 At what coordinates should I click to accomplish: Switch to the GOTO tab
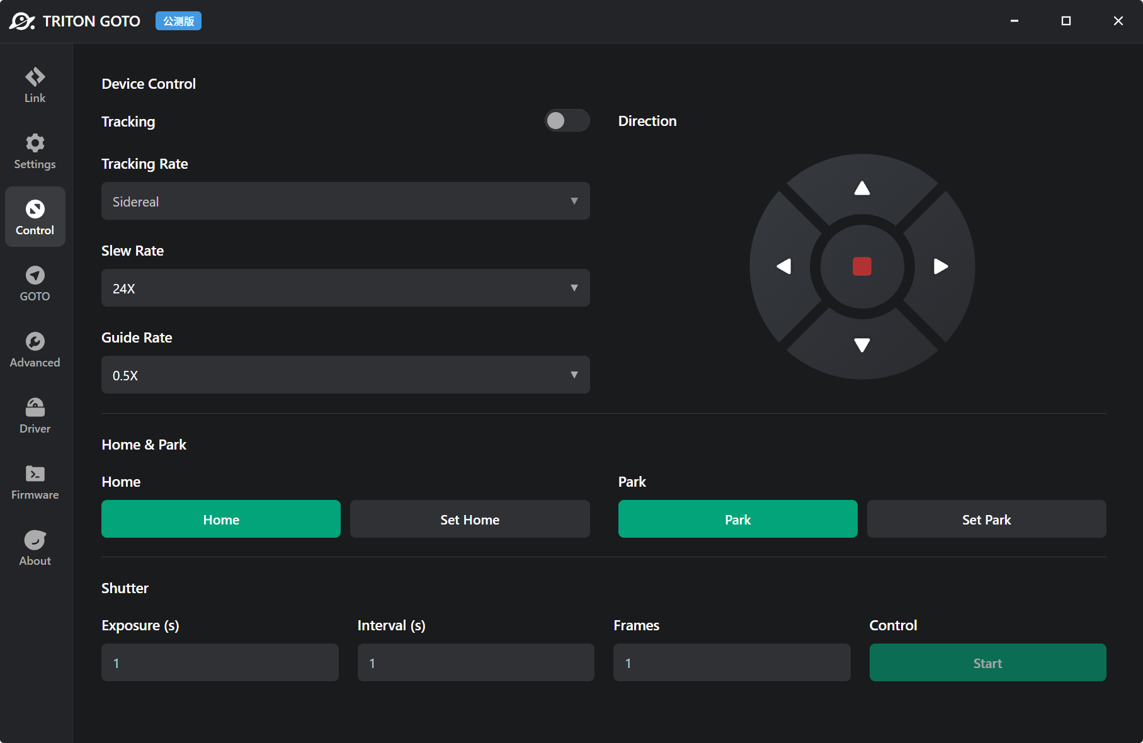click(x=35, y=283)
